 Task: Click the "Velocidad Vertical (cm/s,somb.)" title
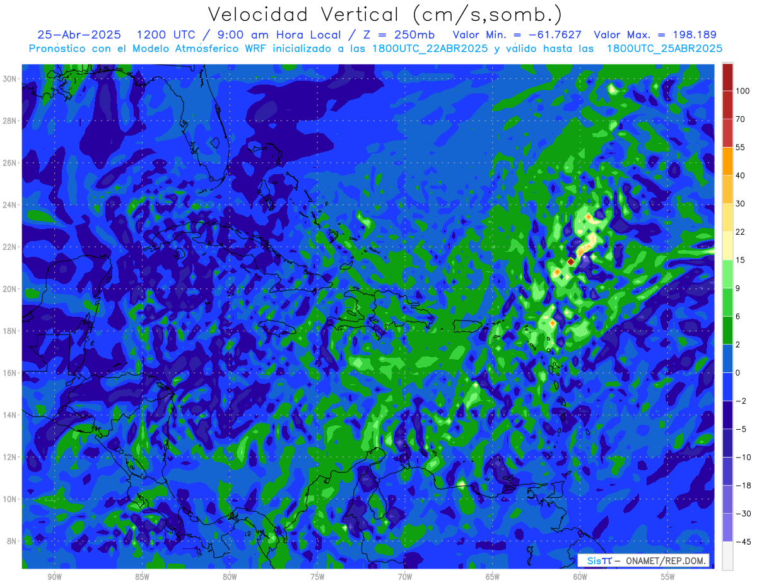(x=385, y=15)
